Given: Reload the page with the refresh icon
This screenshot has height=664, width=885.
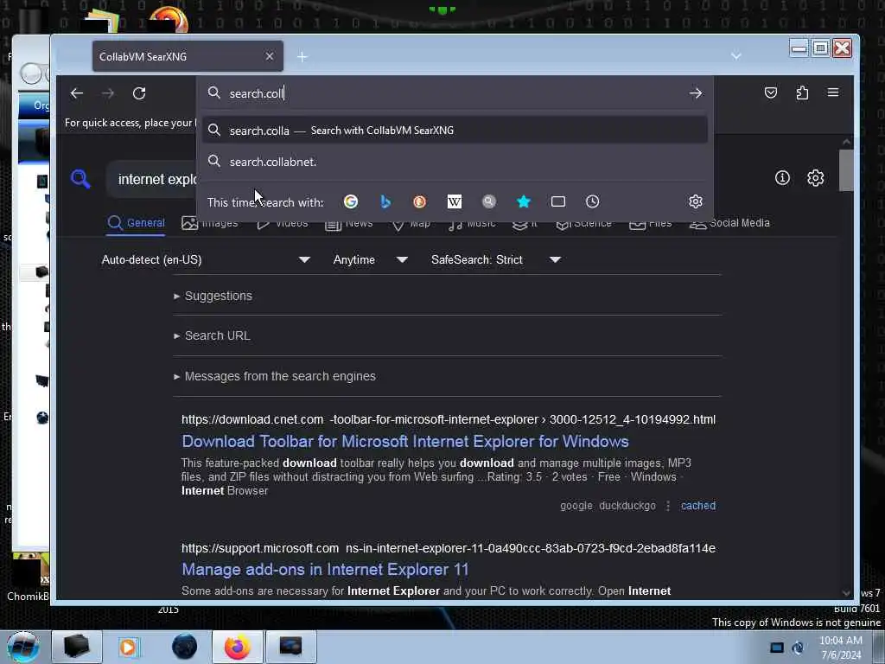Looking at the screenshot, I should click(x=139, y=93).
